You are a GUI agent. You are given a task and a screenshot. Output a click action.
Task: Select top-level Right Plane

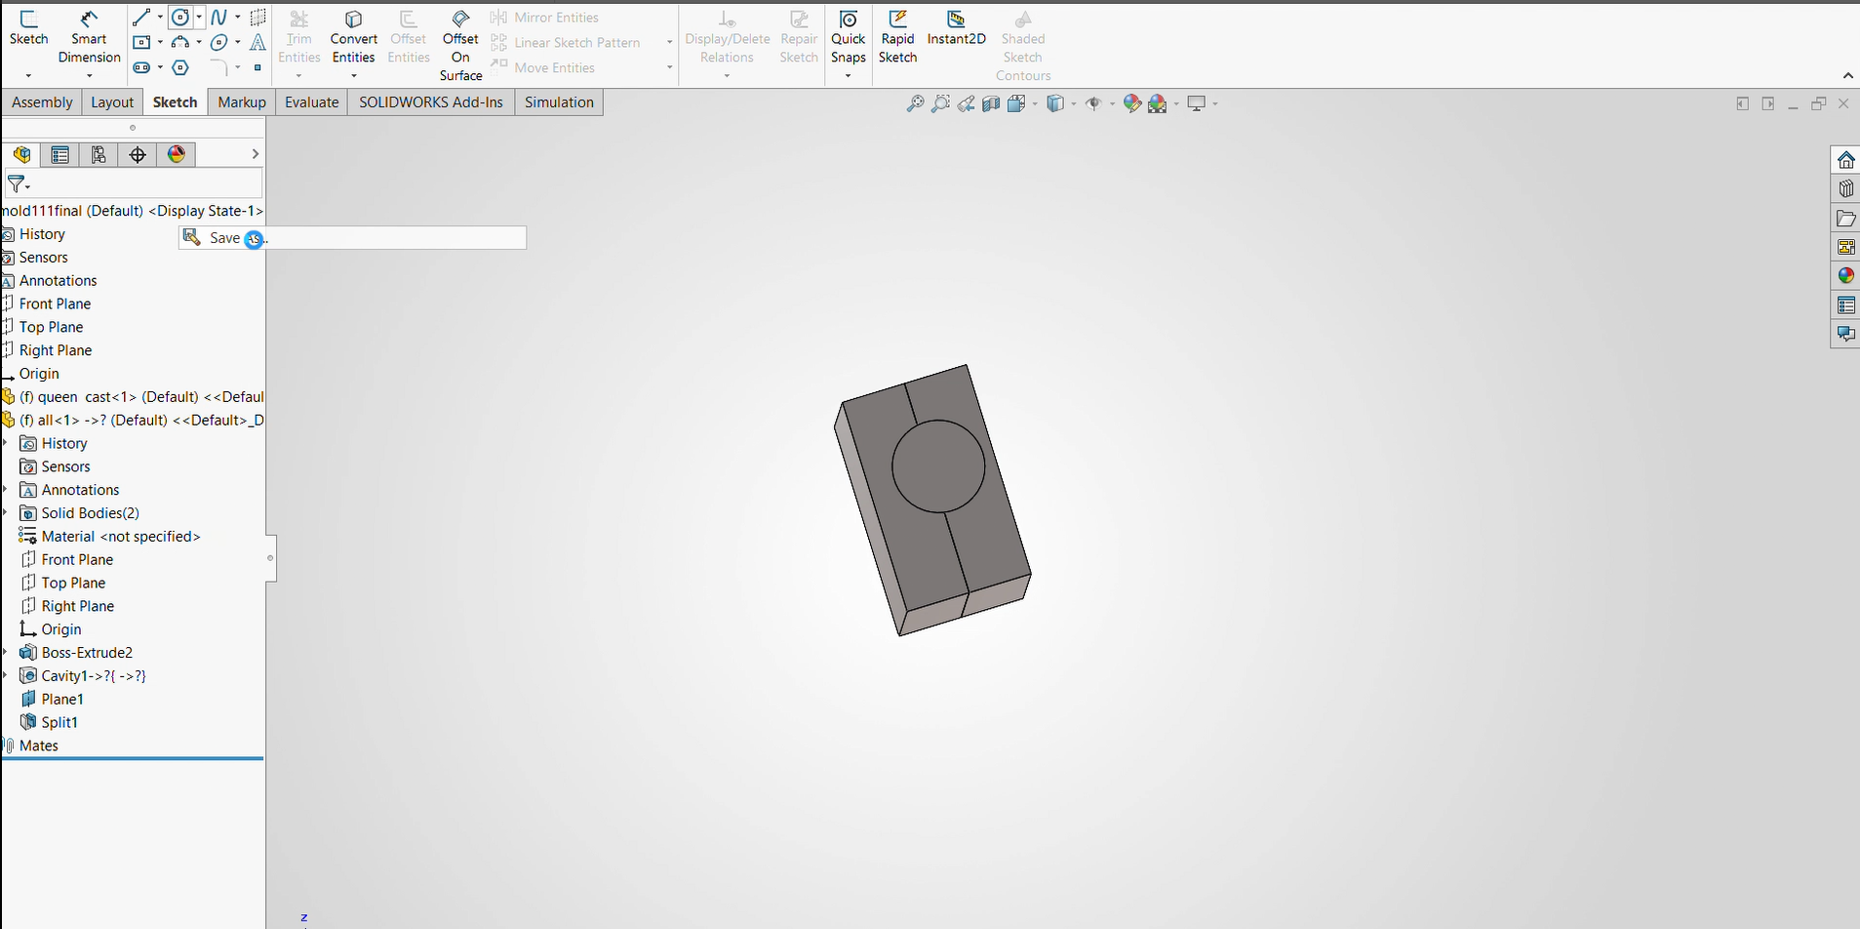(55, 350)
